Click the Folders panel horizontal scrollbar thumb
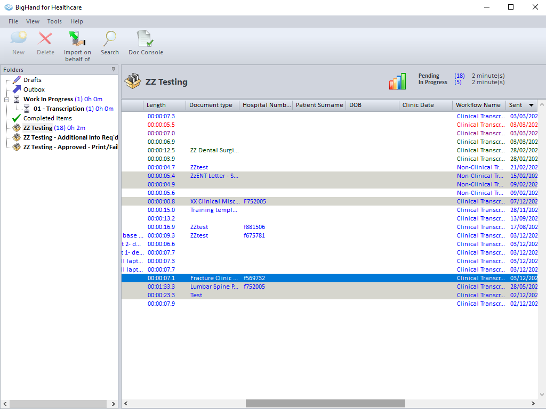 [58, 404]
